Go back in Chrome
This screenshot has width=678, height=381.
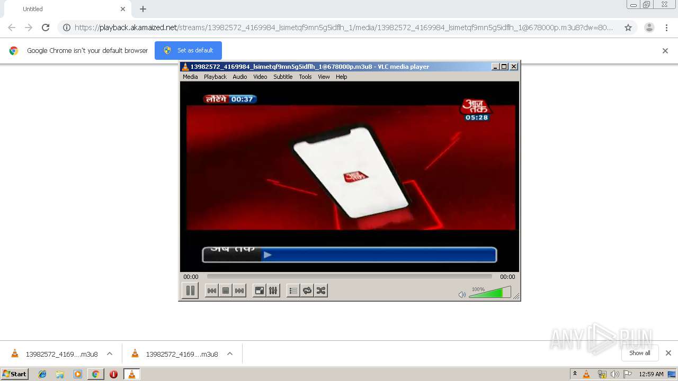coord(12,28)
